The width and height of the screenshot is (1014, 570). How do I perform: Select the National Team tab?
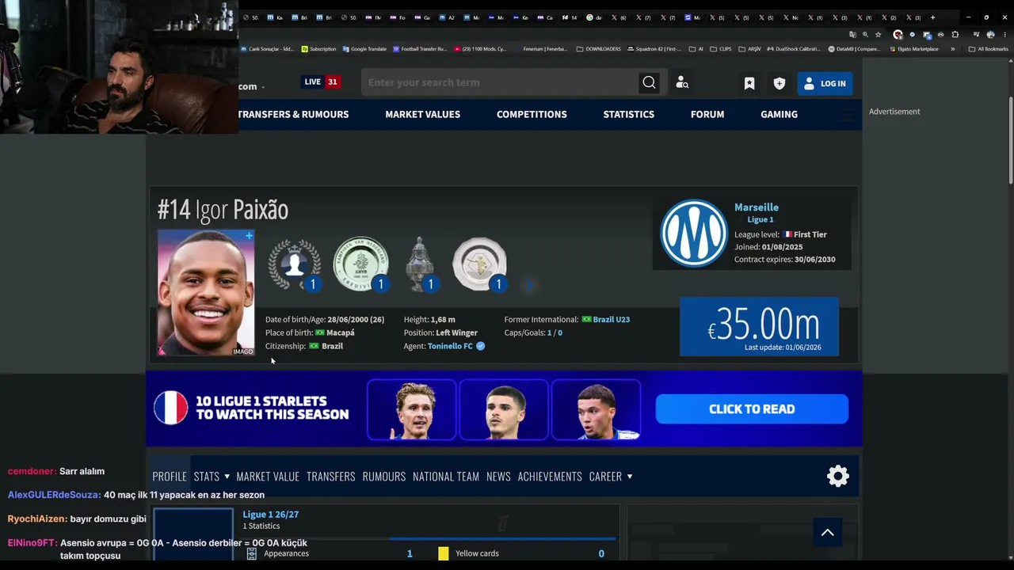pos(446,477)
